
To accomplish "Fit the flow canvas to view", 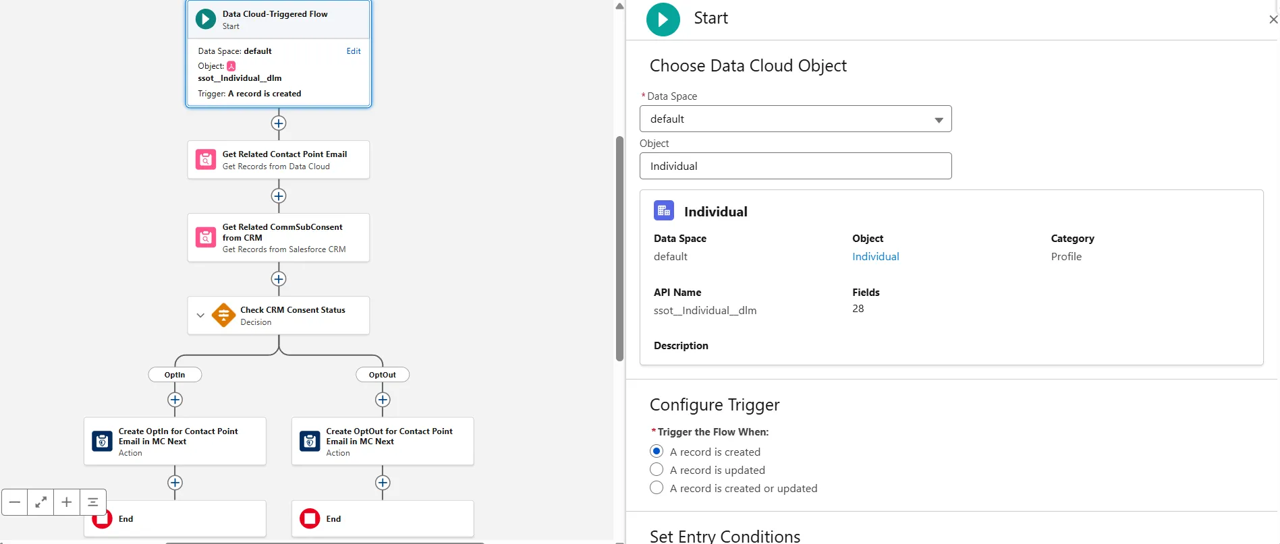I will (x=40, y=502).
